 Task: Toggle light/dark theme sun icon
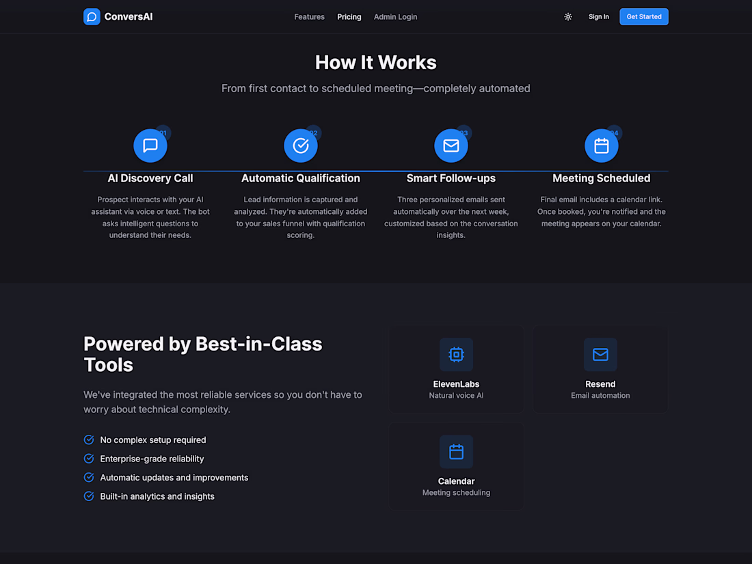click(568, 17)
